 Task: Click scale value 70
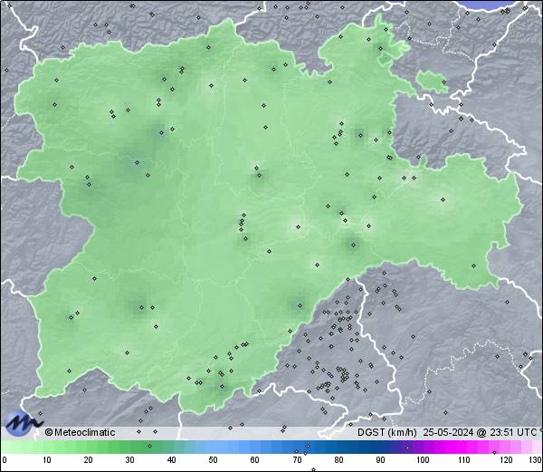(x=297, y=460)
